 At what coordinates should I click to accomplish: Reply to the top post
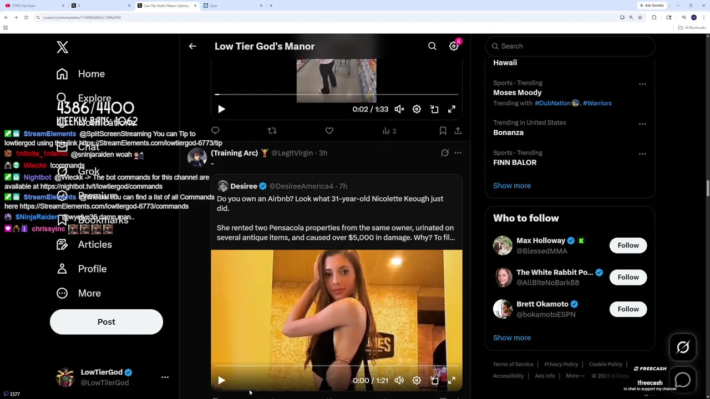(215, 131)
